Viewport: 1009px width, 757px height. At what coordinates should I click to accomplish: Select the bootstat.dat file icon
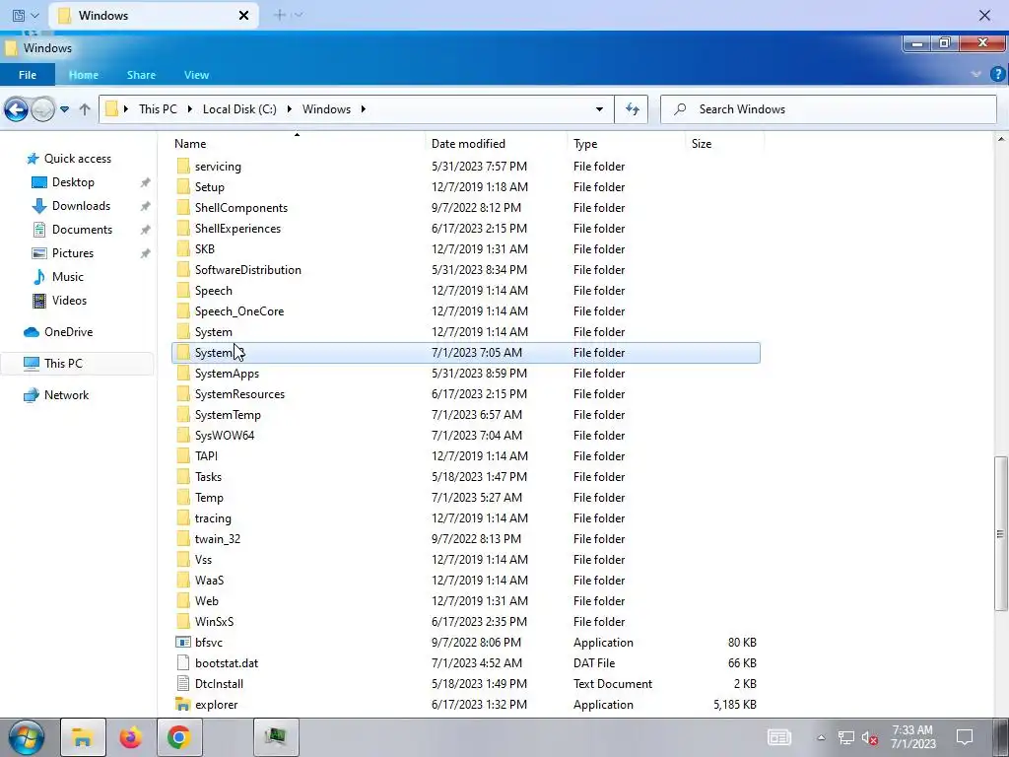(183, 663)
